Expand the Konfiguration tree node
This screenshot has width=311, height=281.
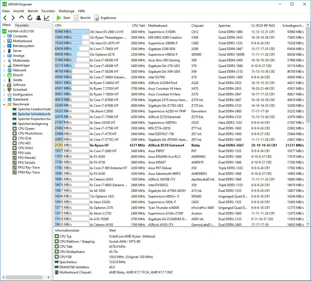coord(4,95)
